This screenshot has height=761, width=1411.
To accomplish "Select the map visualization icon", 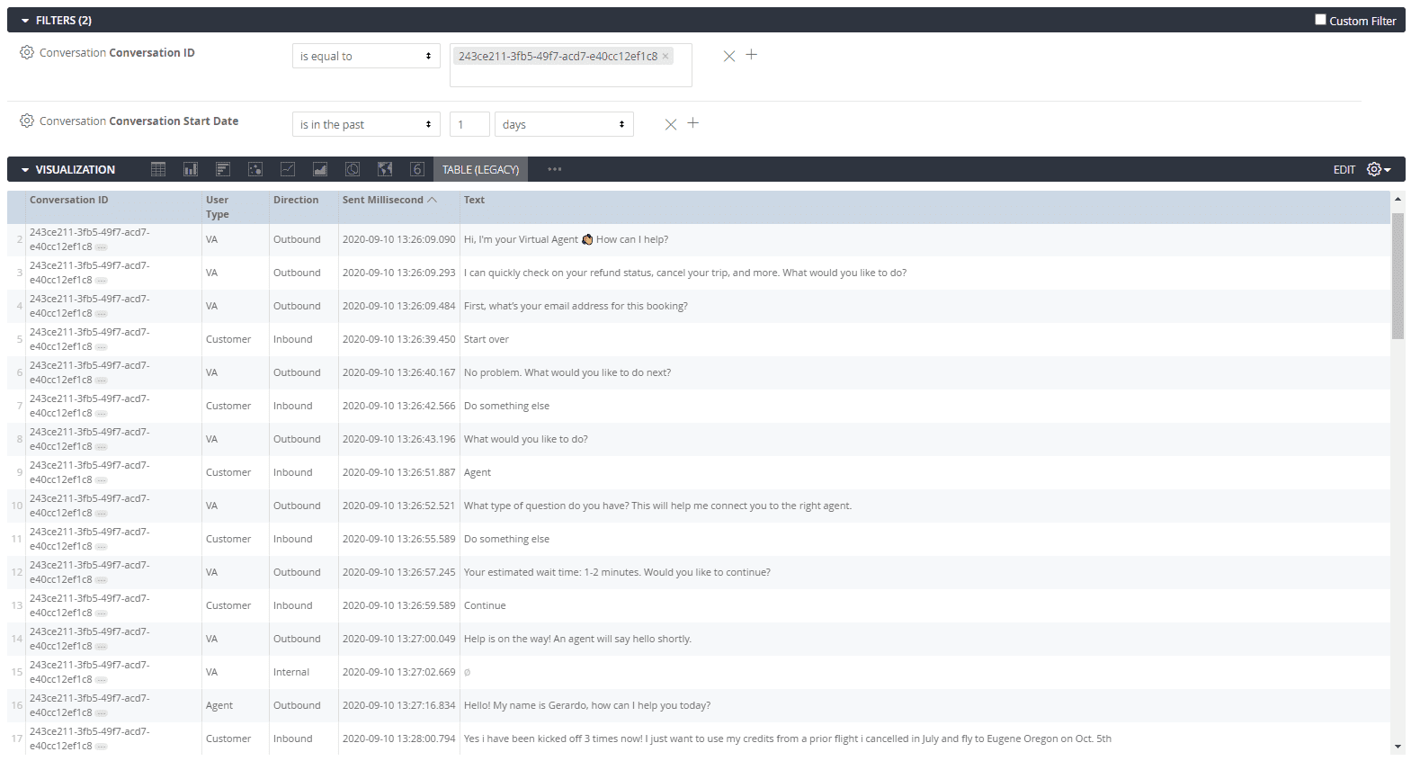I will tap(385, 169).
